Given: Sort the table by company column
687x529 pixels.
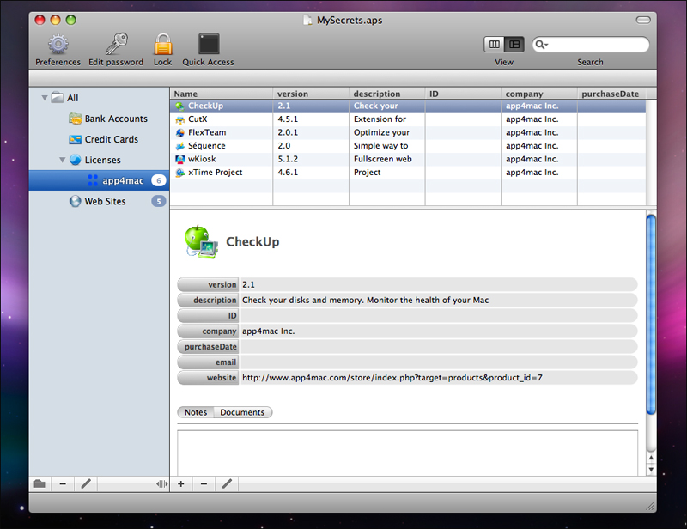Looking at the screenshot, I should coord(539,94).
